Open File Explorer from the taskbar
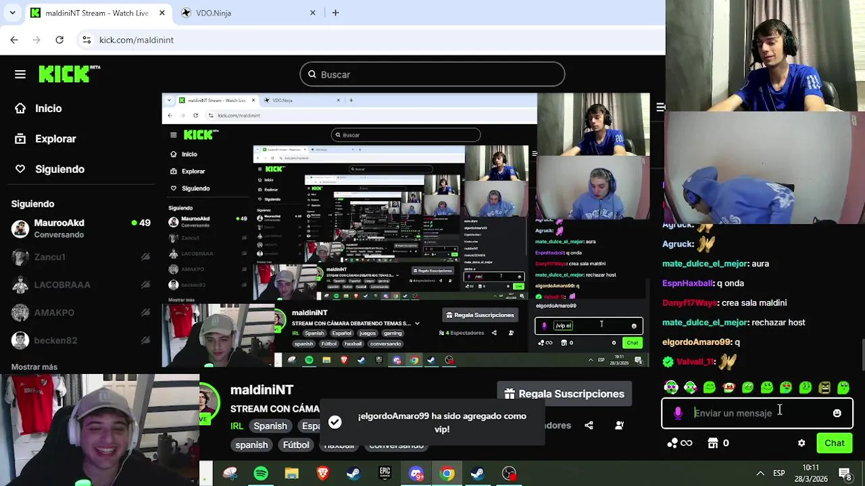 (291, 474)
